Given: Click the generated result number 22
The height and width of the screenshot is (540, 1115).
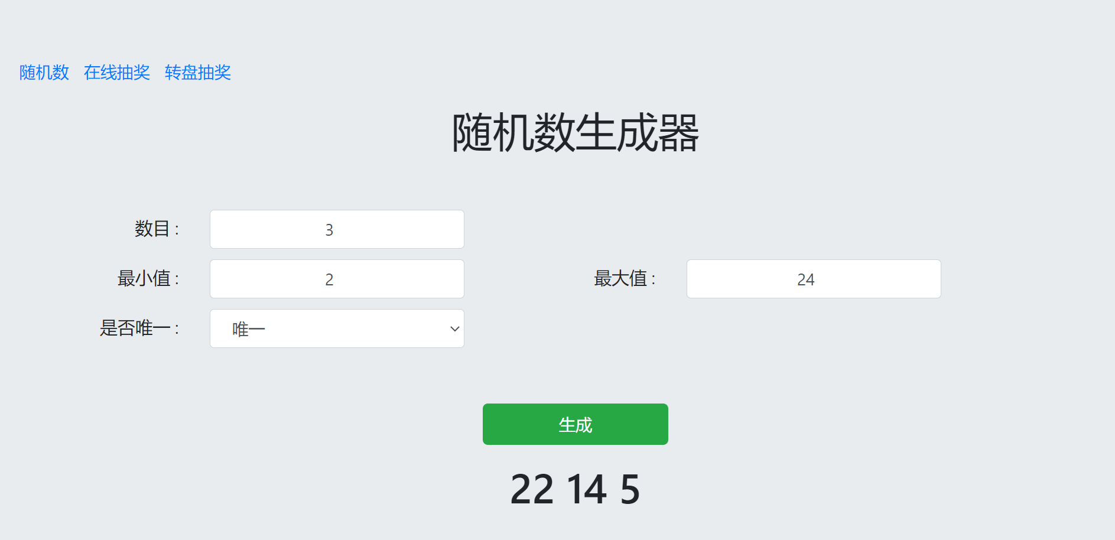Looking at the screenshot, I should point(532,489).
